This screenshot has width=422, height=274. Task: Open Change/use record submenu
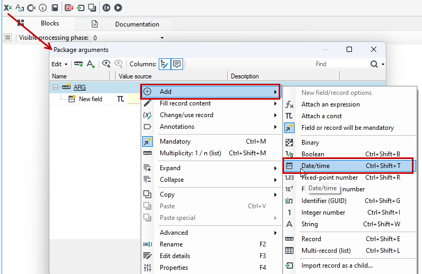(x=210, y=115)
